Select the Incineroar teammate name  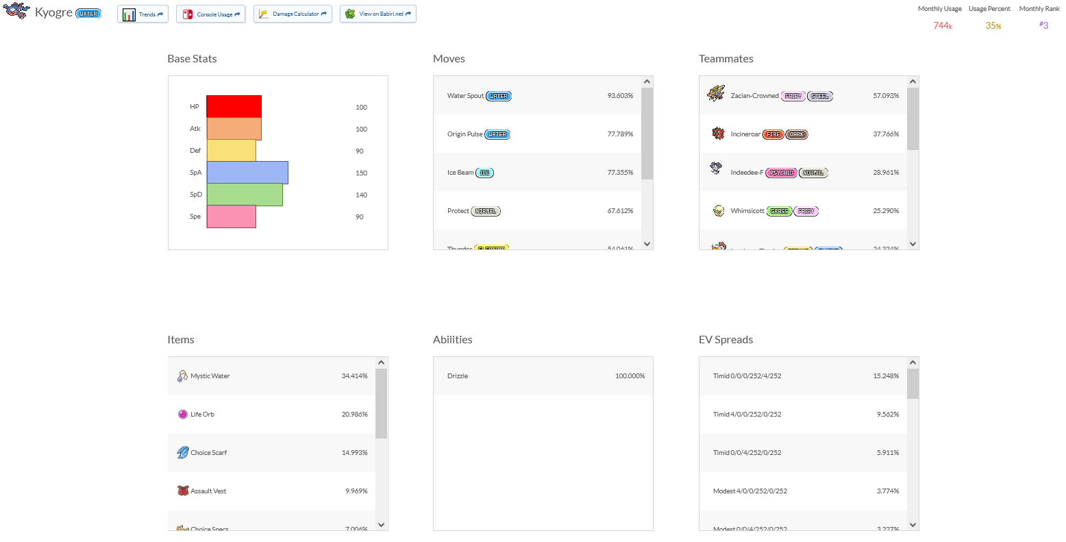[745, 134]
